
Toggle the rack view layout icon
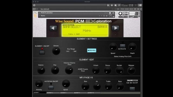tap(115, 5)
